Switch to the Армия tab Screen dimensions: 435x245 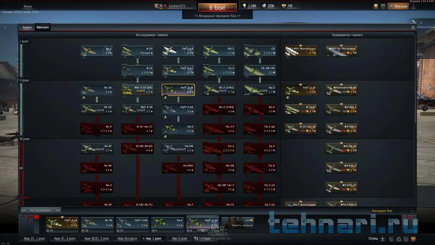tap(27, 27)
